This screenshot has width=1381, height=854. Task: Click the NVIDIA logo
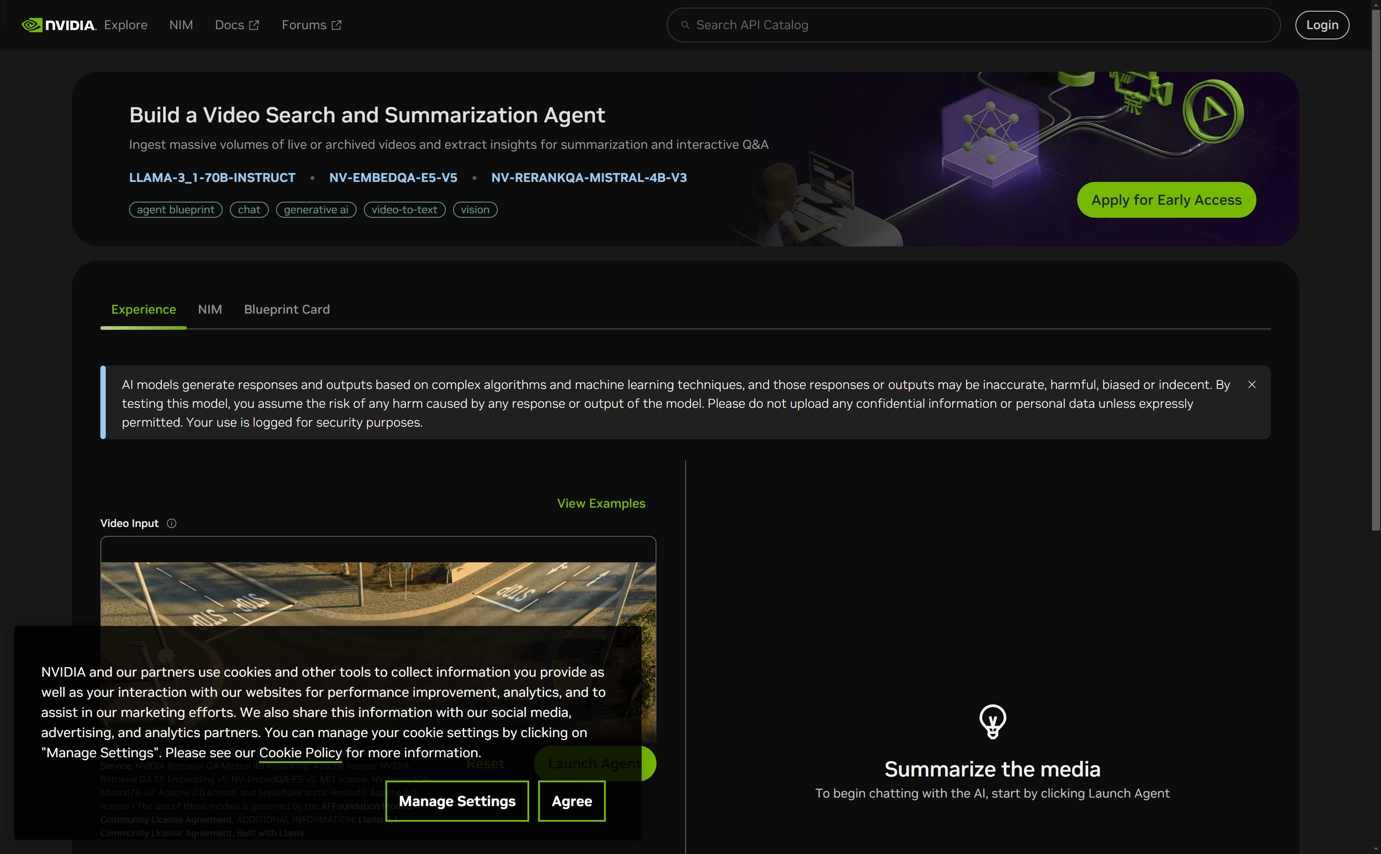[59, 25]
